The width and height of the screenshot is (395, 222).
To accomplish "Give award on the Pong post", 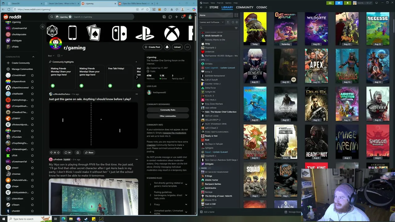I will click(77, 152).
